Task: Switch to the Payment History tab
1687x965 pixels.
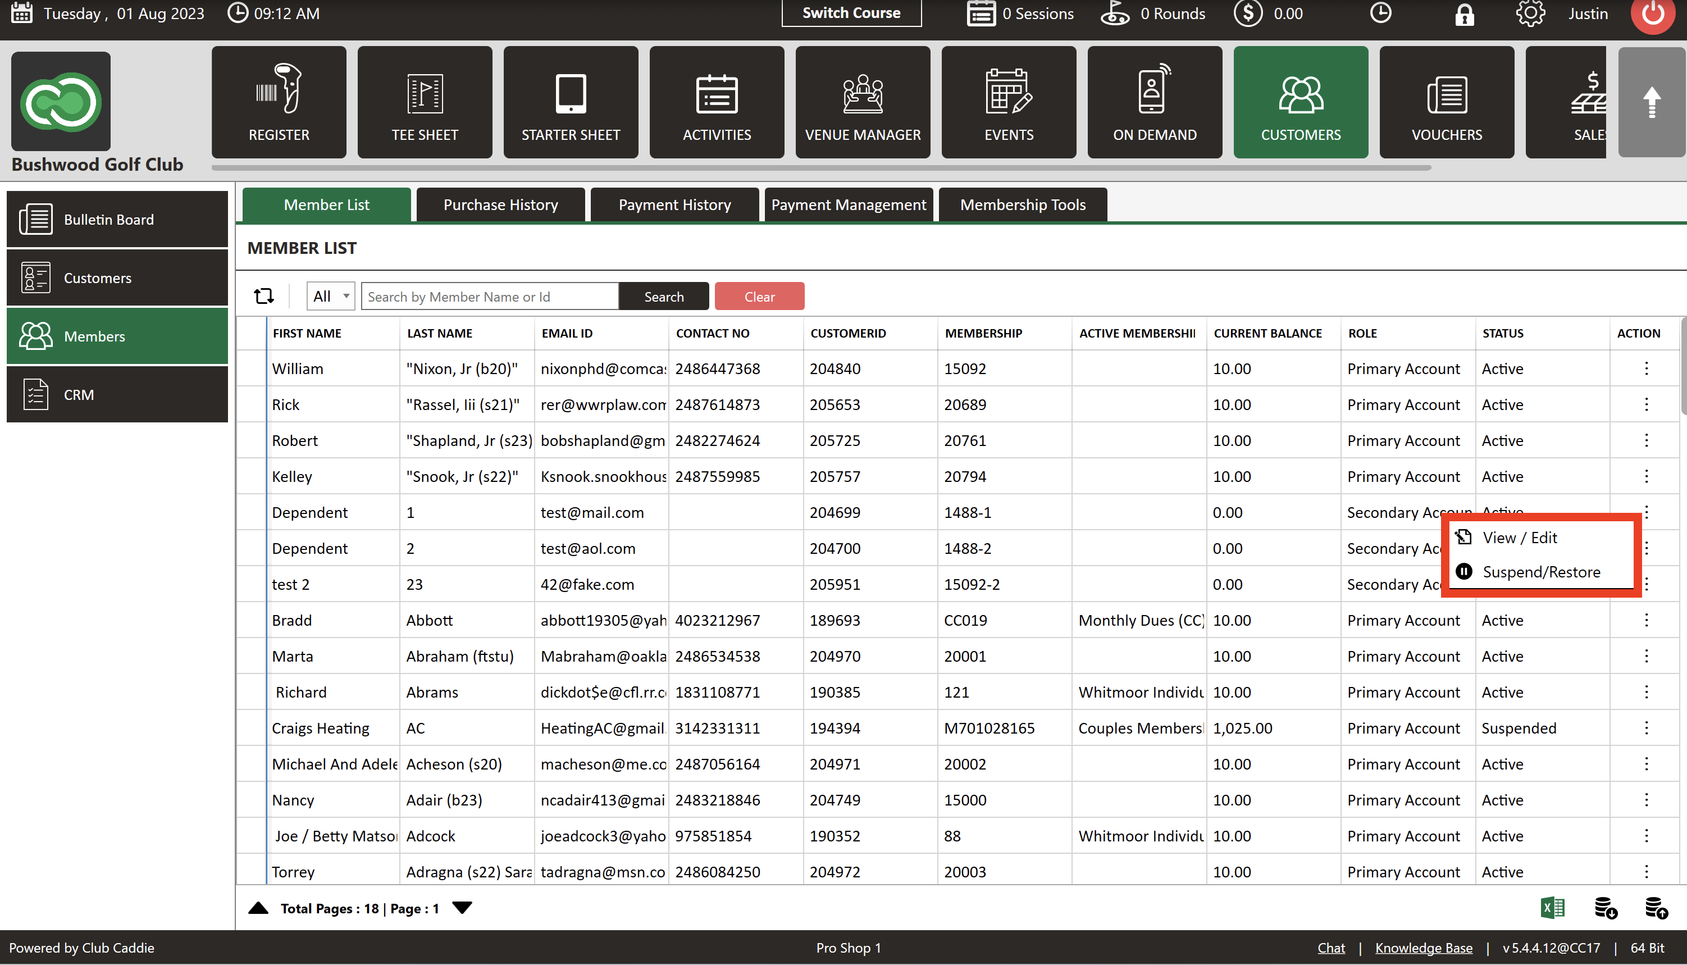Action: (674, 205)
